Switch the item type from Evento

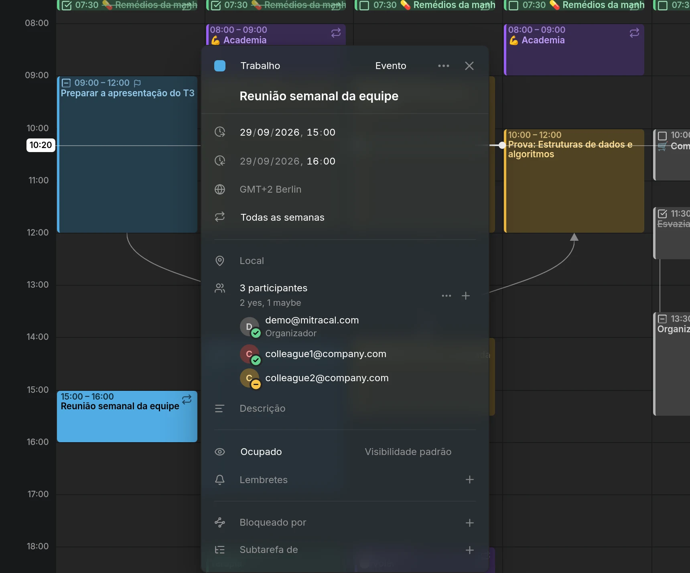click(x=391, y=66)
